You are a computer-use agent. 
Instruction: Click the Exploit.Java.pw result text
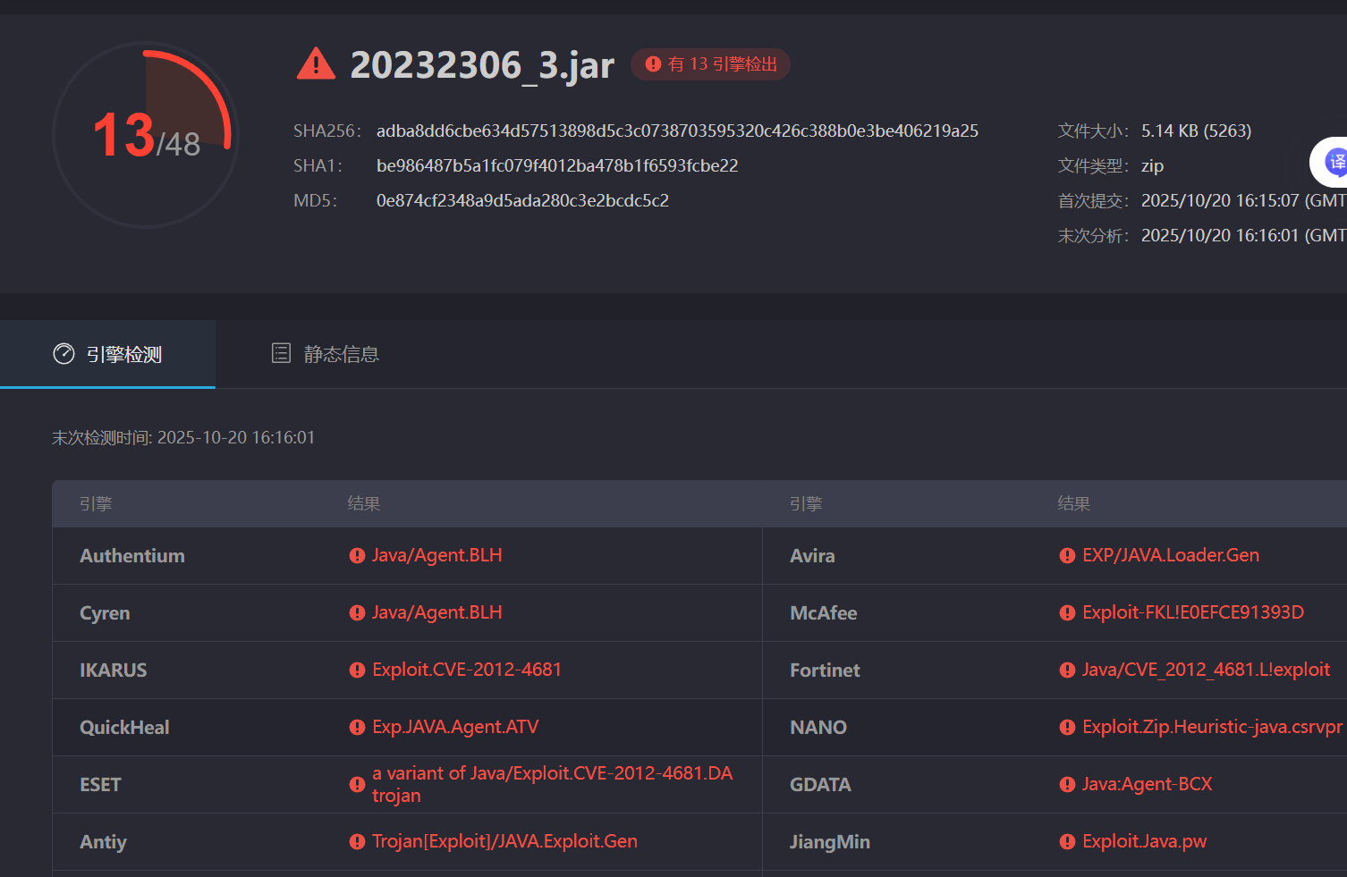pos(1144,841)
